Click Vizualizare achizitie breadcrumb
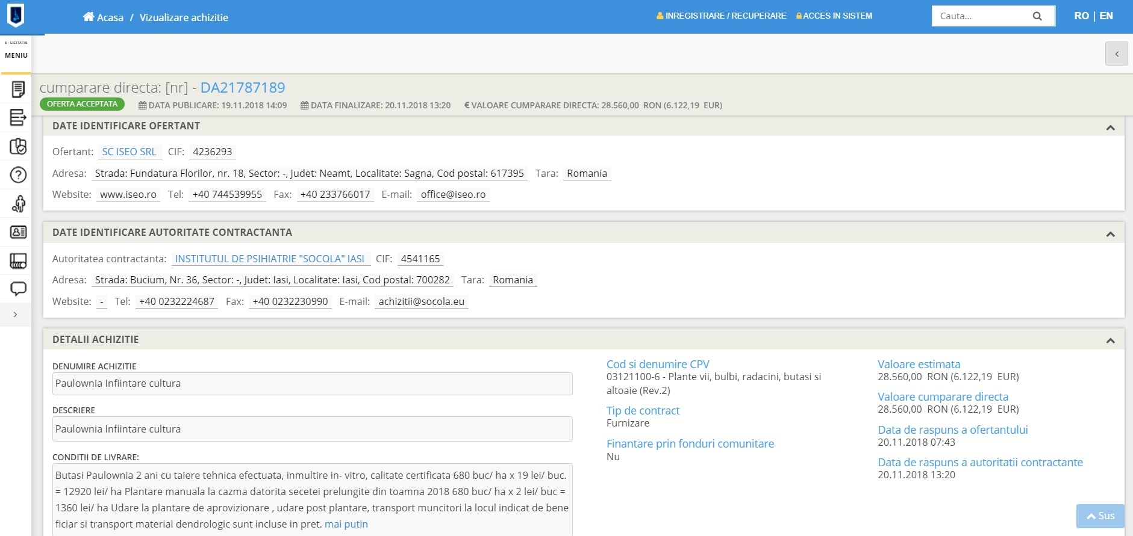Viewport: 1133px width, 536px height. pyautogui.click(x=184, y=17)
